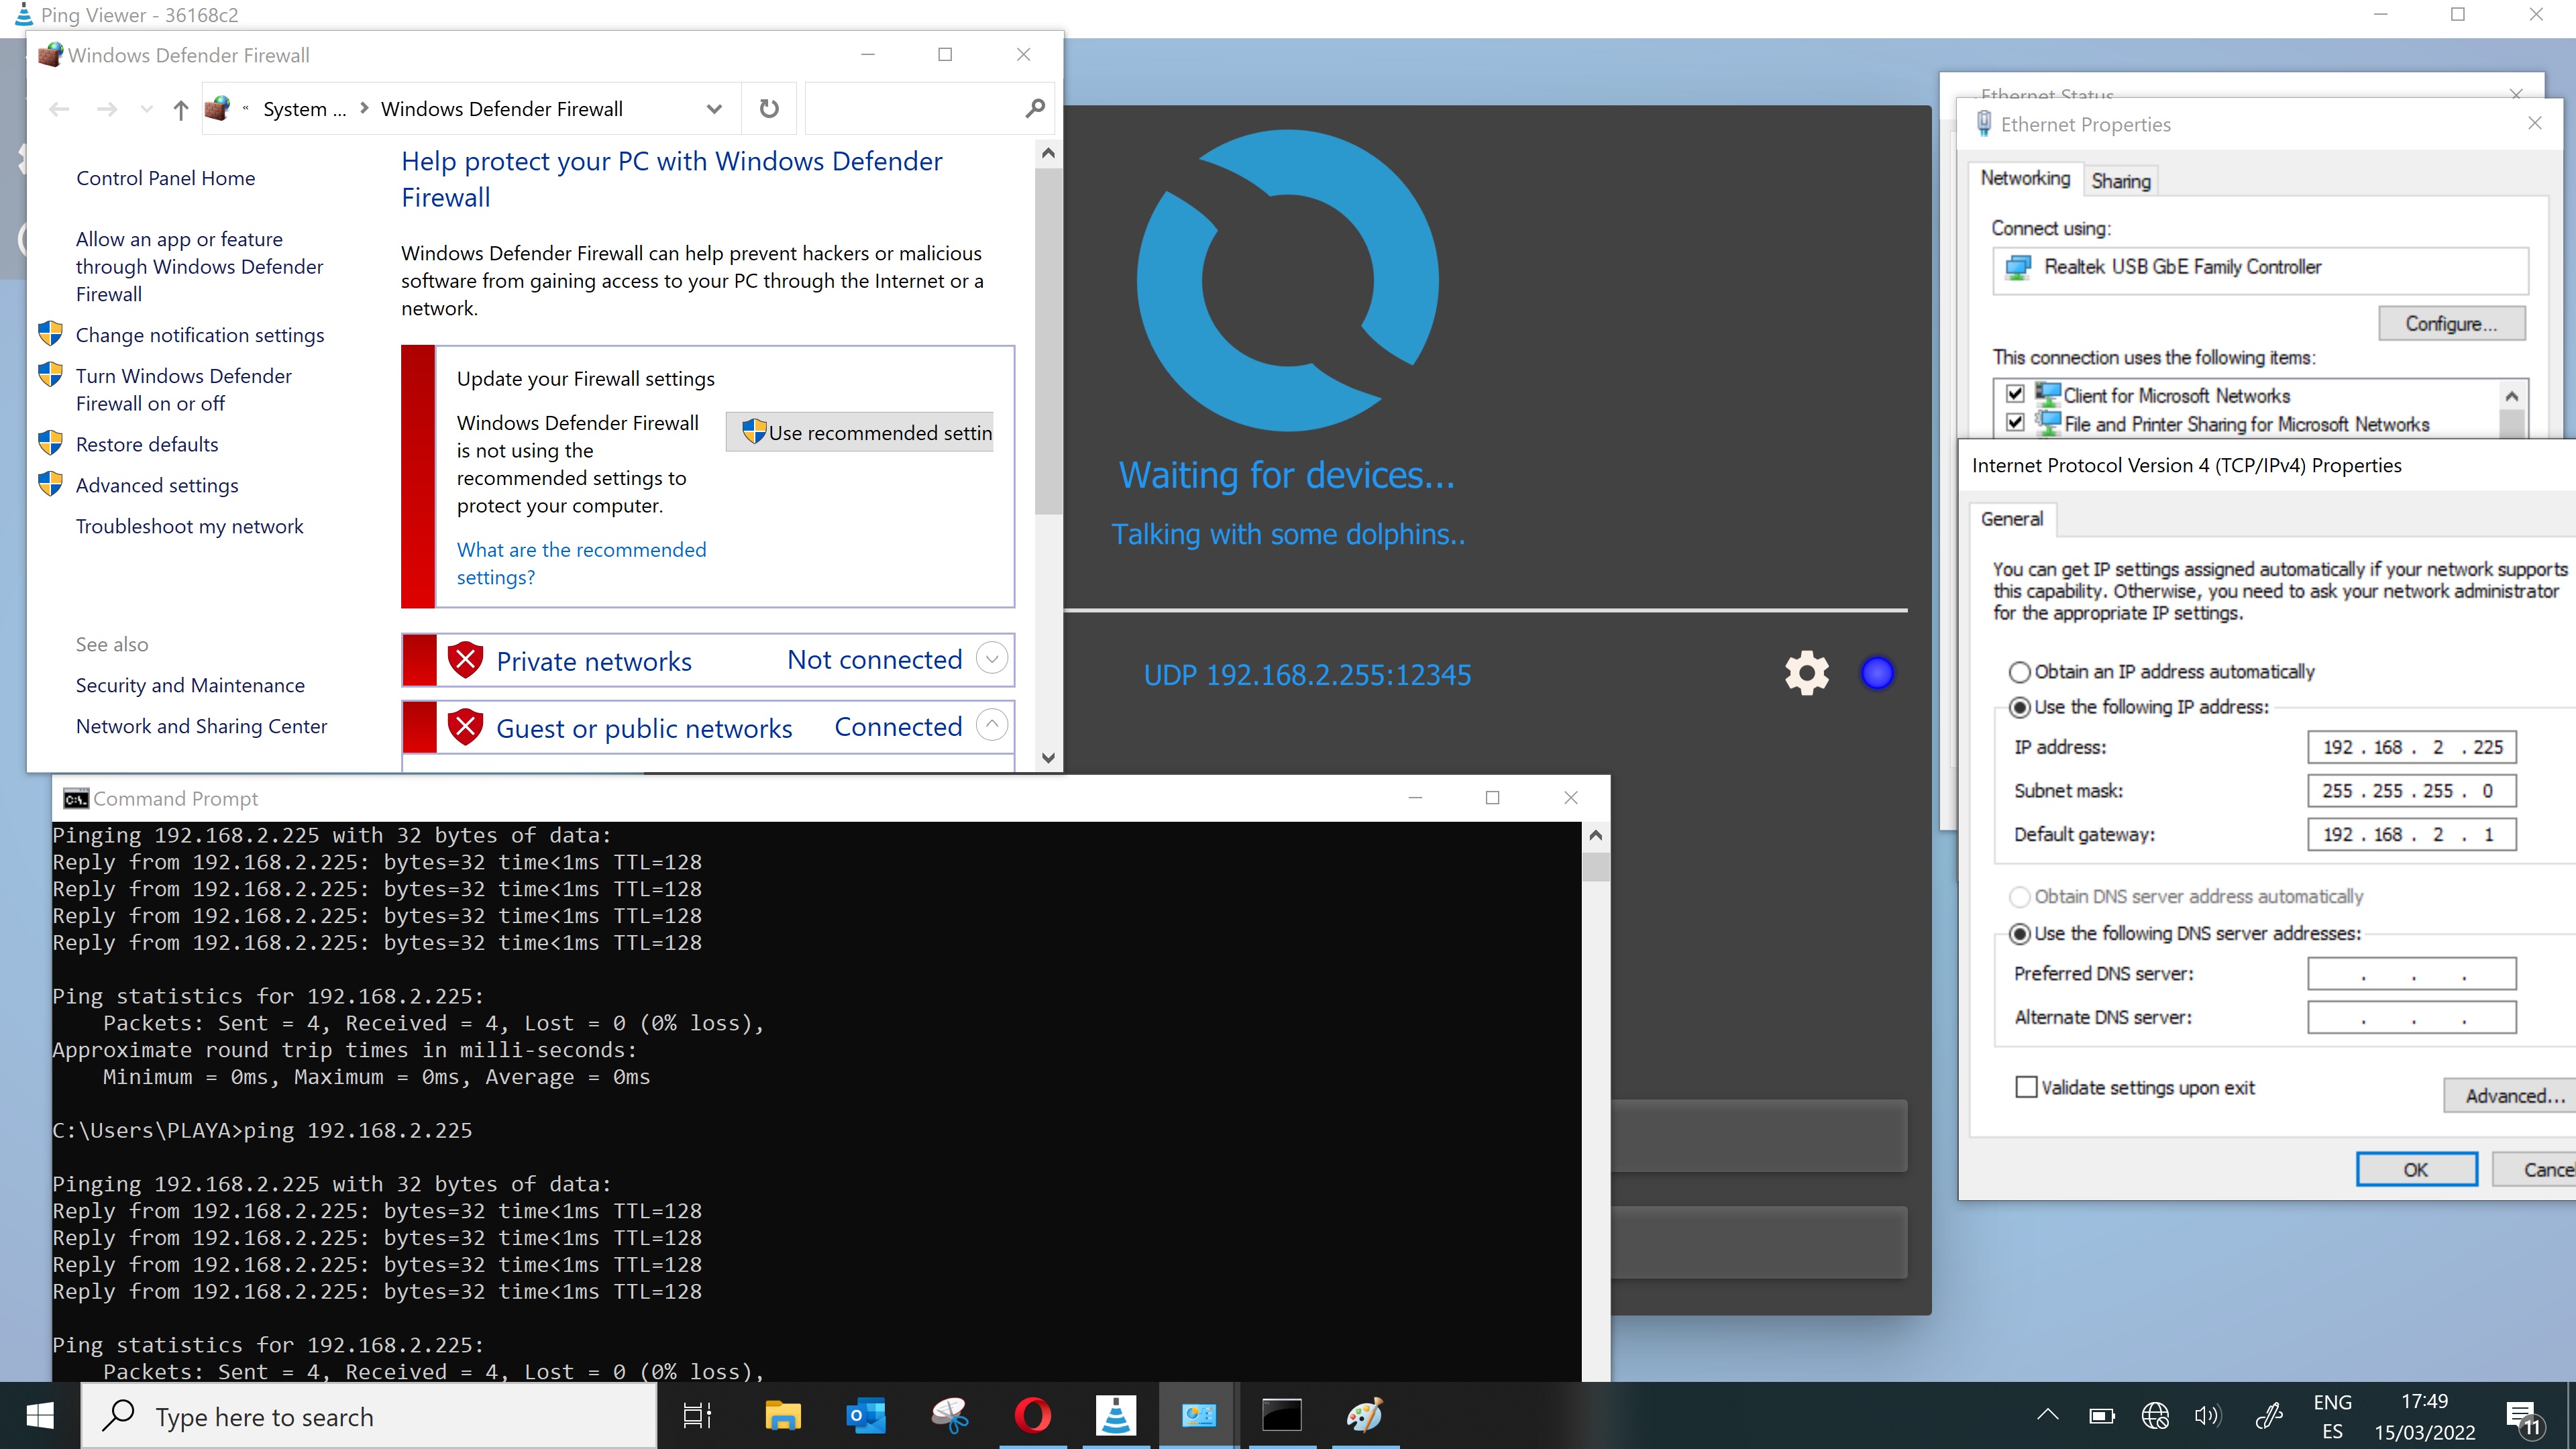
Task: Open Advanced settings in Firewall sidebar
Action: tap(157, 485)
